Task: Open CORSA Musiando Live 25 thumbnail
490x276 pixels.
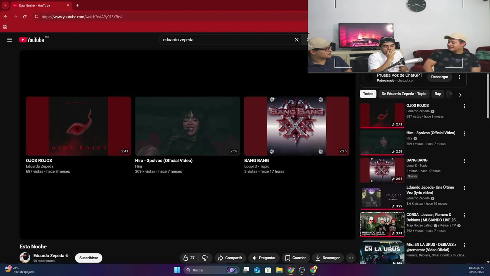Action: pos(382,225)
